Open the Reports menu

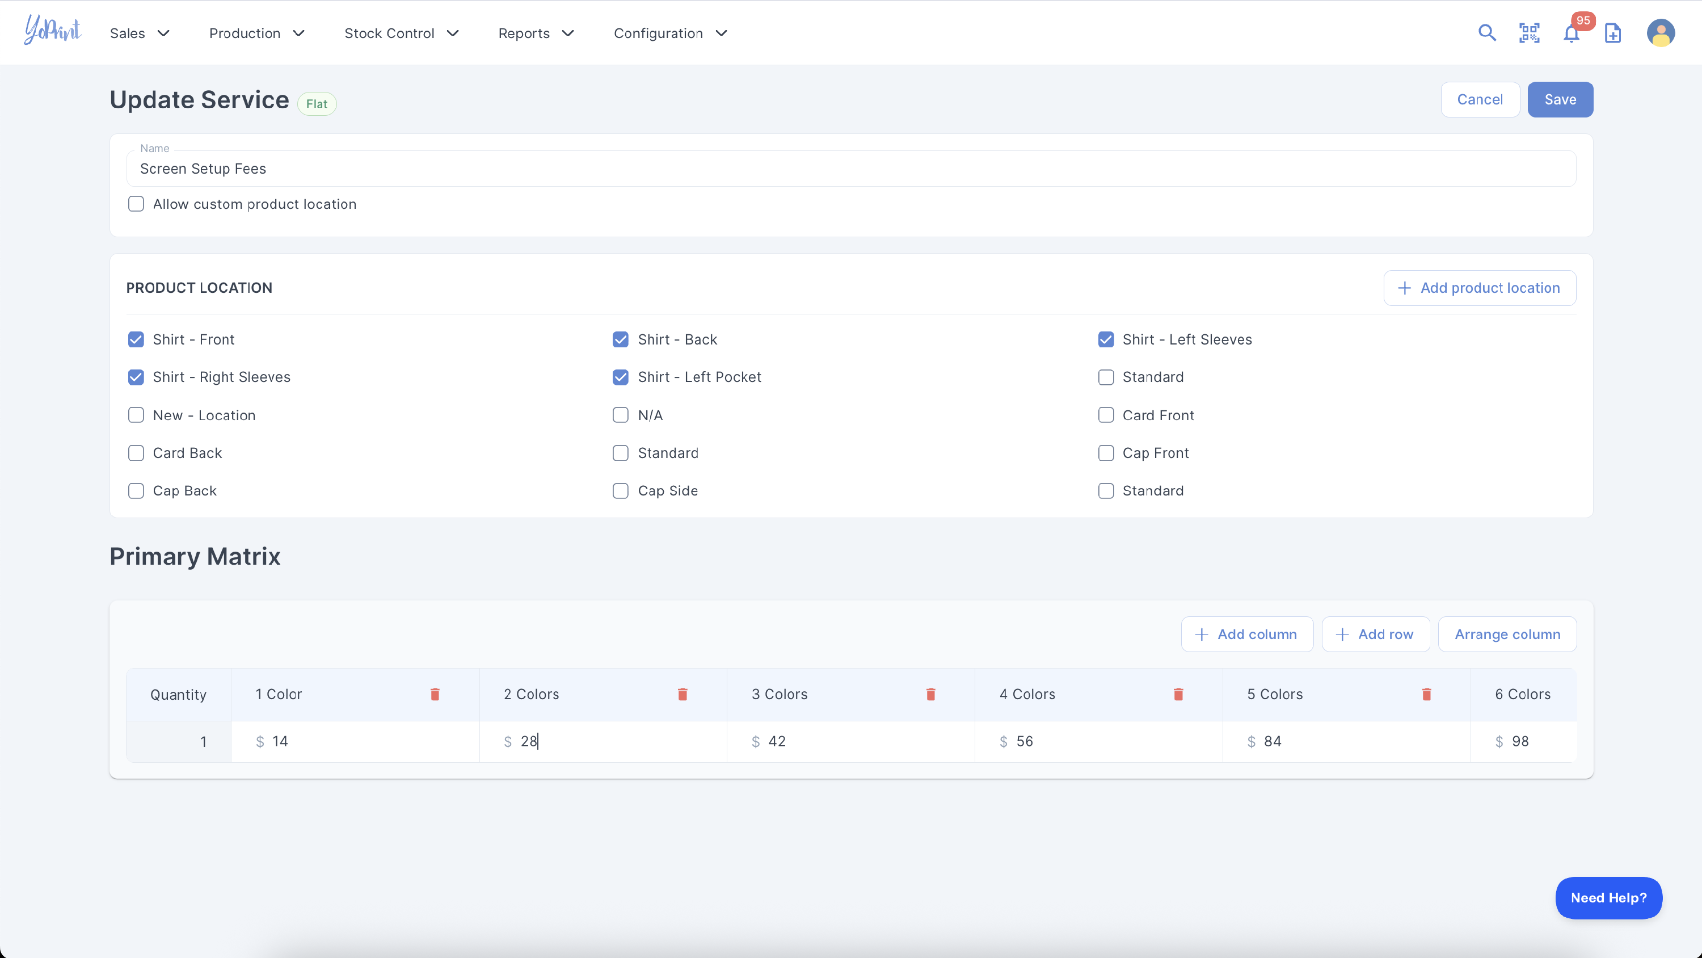point(535,33)
